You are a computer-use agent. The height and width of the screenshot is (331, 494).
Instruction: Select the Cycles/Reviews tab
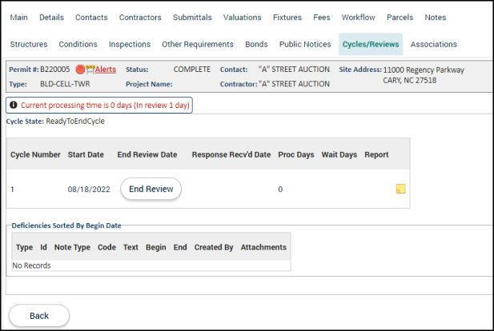coord(371,44)
